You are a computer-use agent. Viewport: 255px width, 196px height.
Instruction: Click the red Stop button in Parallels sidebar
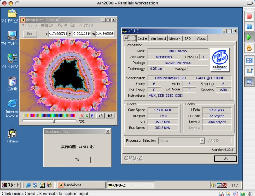(249, 16)
